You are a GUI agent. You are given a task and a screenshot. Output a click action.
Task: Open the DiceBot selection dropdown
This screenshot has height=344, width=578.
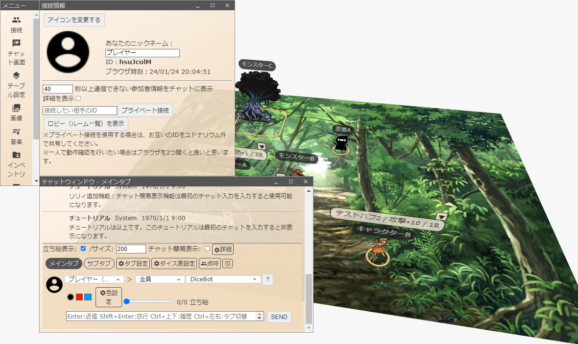(x=223, y=279)
